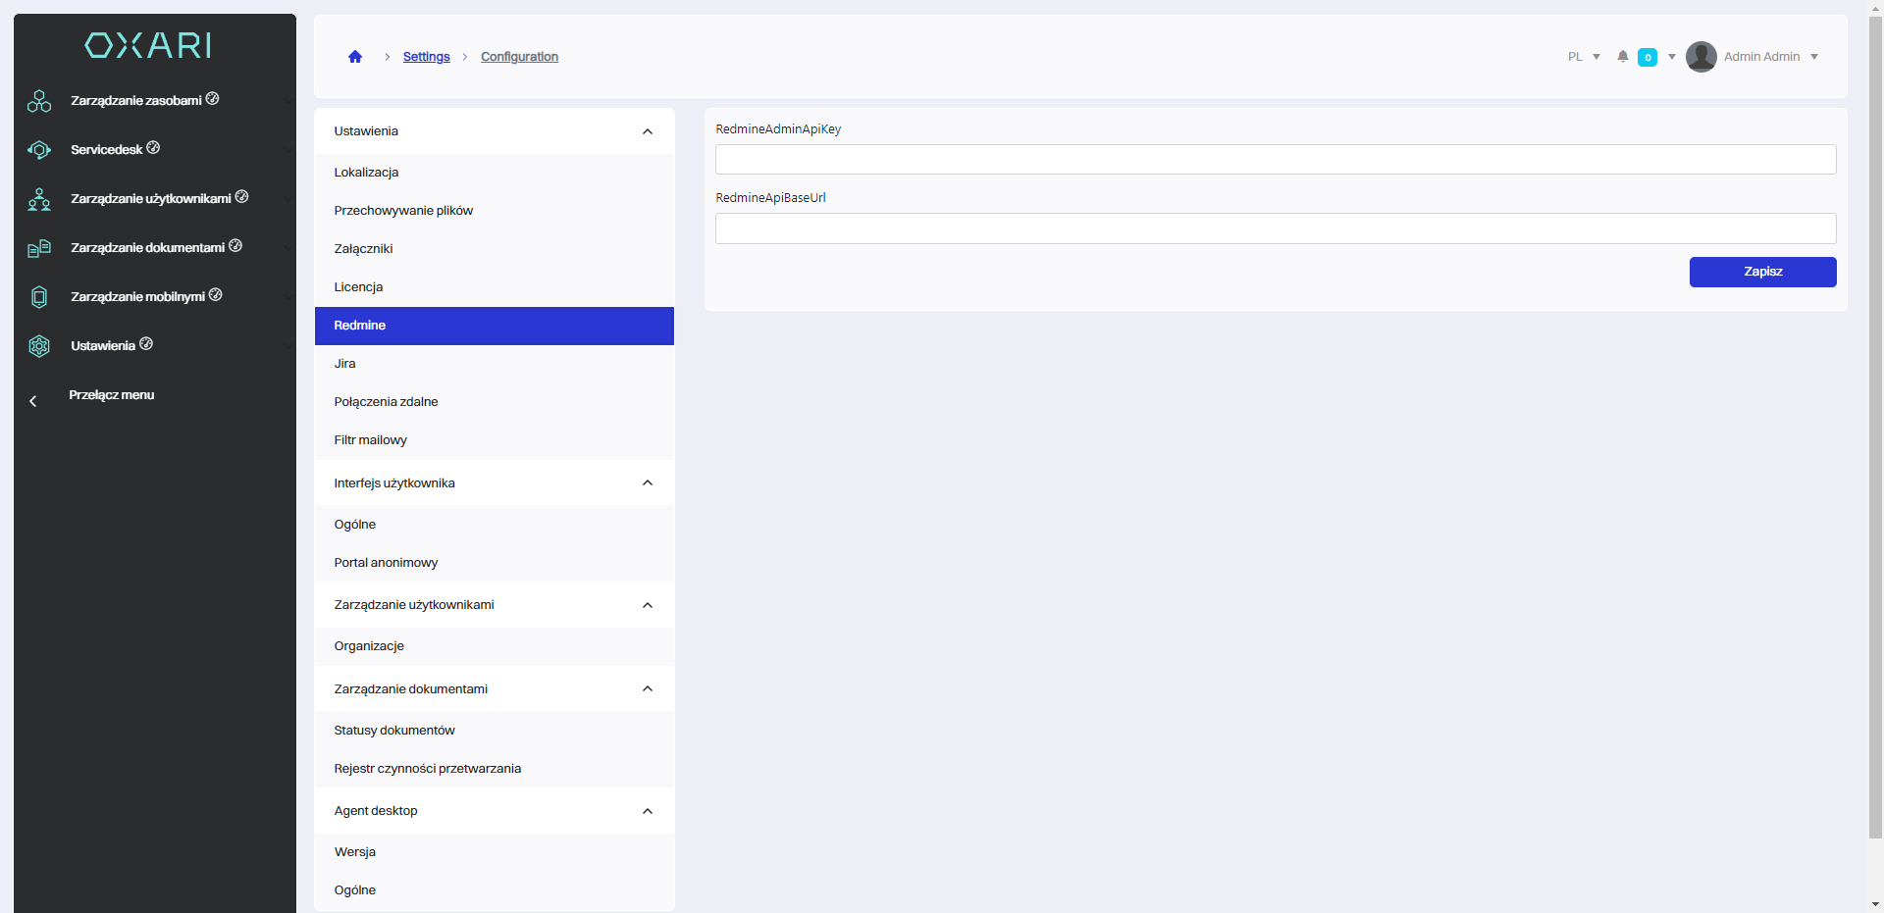The width and height of the screenshot is (1884, 913).
Task: Click the Servicedesk headset icon
Action: click(x=39, y=150)
